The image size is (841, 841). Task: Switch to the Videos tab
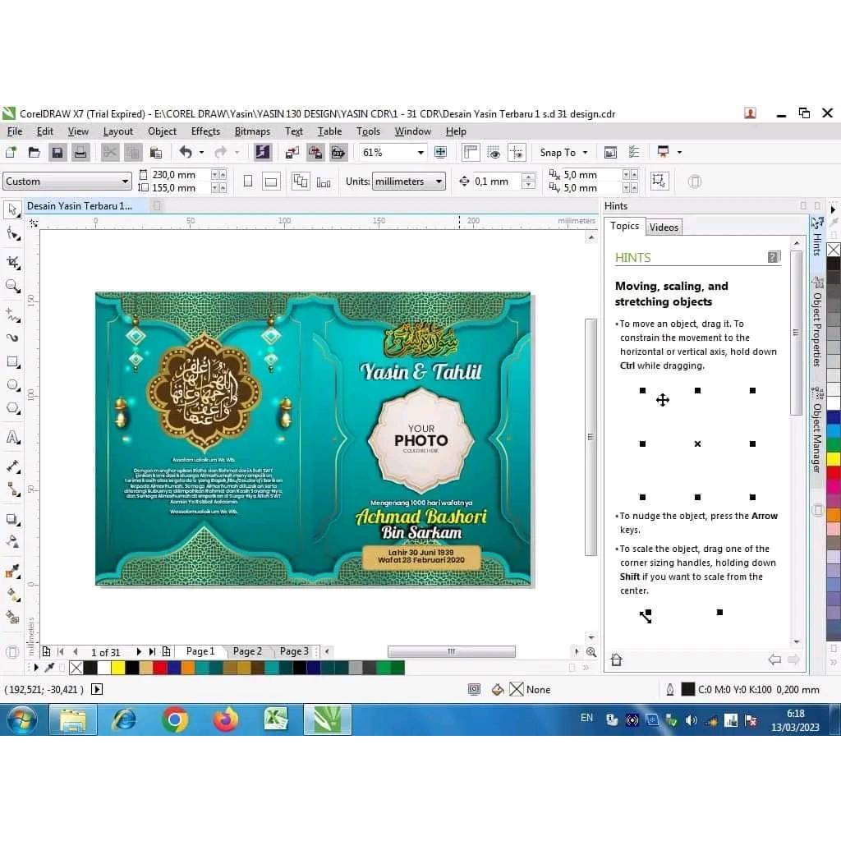click(664, 227)
